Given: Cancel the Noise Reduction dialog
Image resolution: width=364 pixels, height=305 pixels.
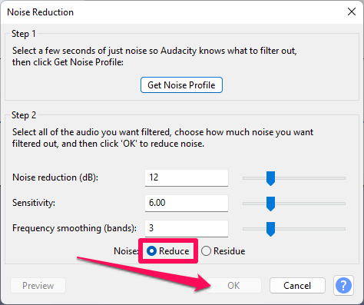Looking at the screenshot, I should tap(297, 285).
